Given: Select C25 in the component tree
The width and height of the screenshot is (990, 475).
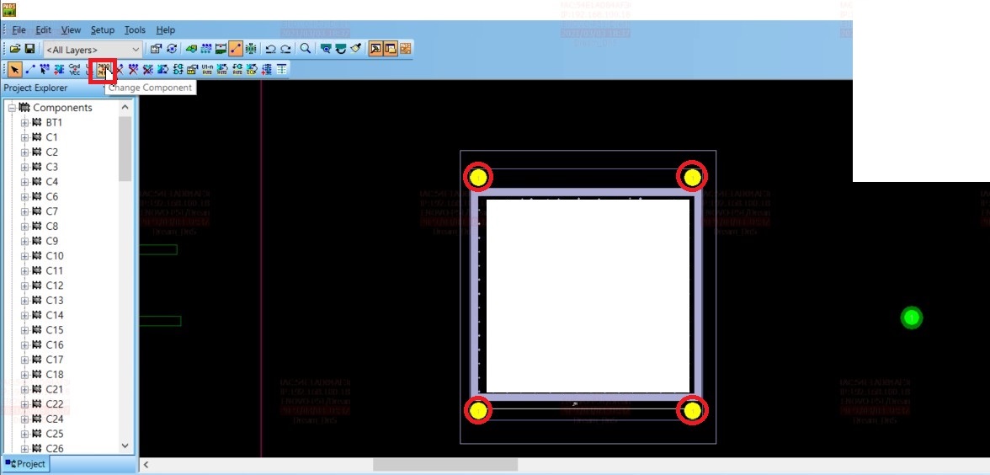Looking at the screenshot, I should [54, 434].
